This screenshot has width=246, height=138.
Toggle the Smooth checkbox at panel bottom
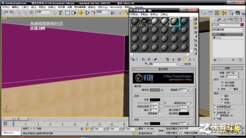click(215, 119)
